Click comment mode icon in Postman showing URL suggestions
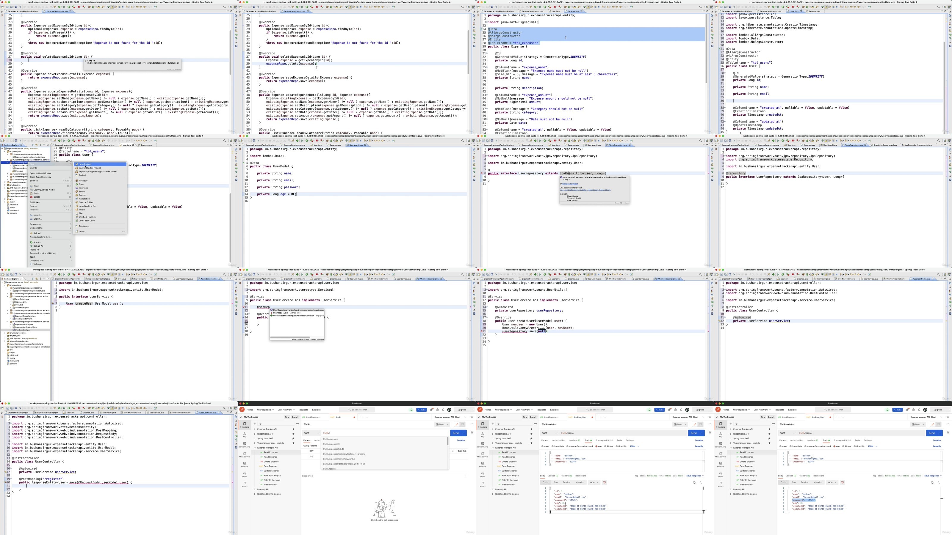The width and height of the screenshot is (952, 535). pos(462,424)
